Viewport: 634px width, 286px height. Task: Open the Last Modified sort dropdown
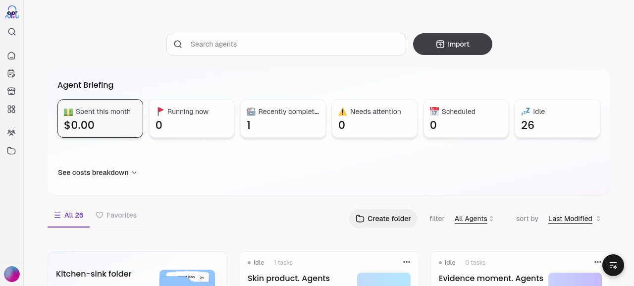click(575, 219)
